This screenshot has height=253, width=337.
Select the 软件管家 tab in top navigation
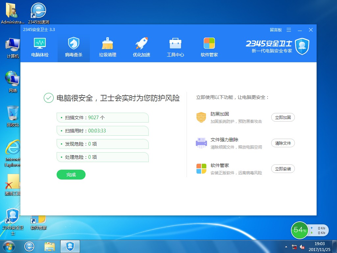coord(209,47)
